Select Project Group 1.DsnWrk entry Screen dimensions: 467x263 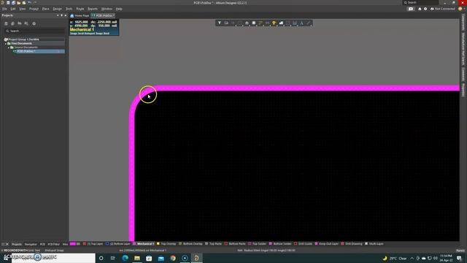[23, 39]
